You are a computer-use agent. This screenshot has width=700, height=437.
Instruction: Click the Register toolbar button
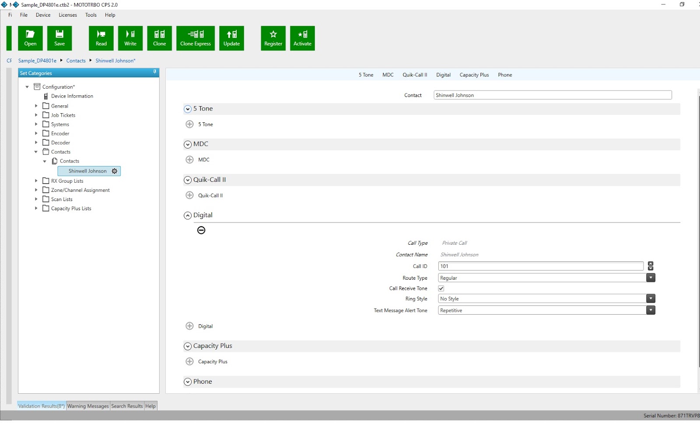pos(273,38)
